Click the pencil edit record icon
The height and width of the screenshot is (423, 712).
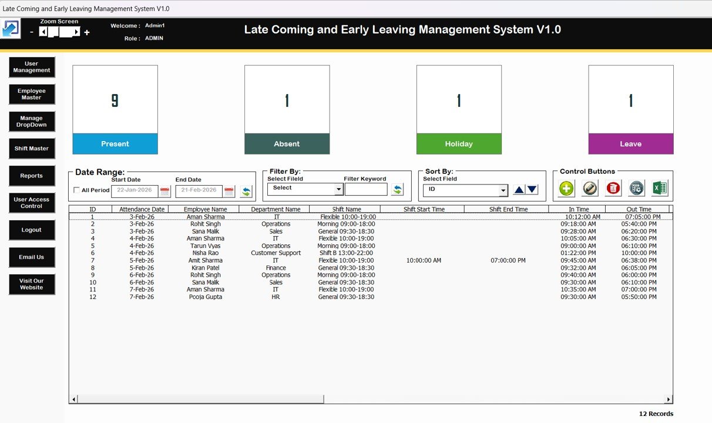(x=590, y=188)
